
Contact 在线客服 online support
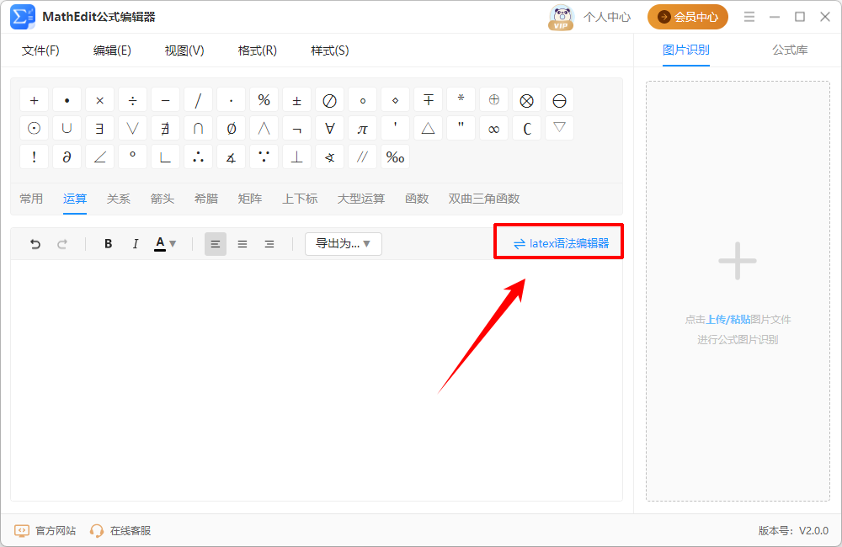[x=120, y=531]
